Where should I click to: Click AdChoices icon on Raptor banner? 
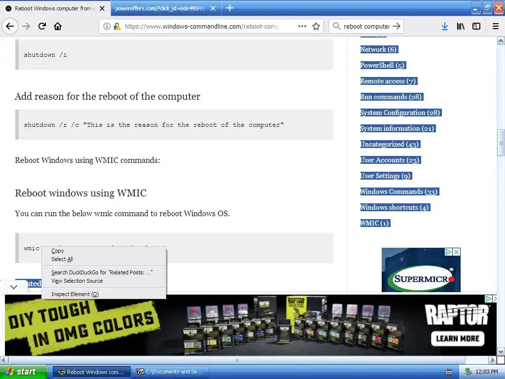click(x=488, y=299)
